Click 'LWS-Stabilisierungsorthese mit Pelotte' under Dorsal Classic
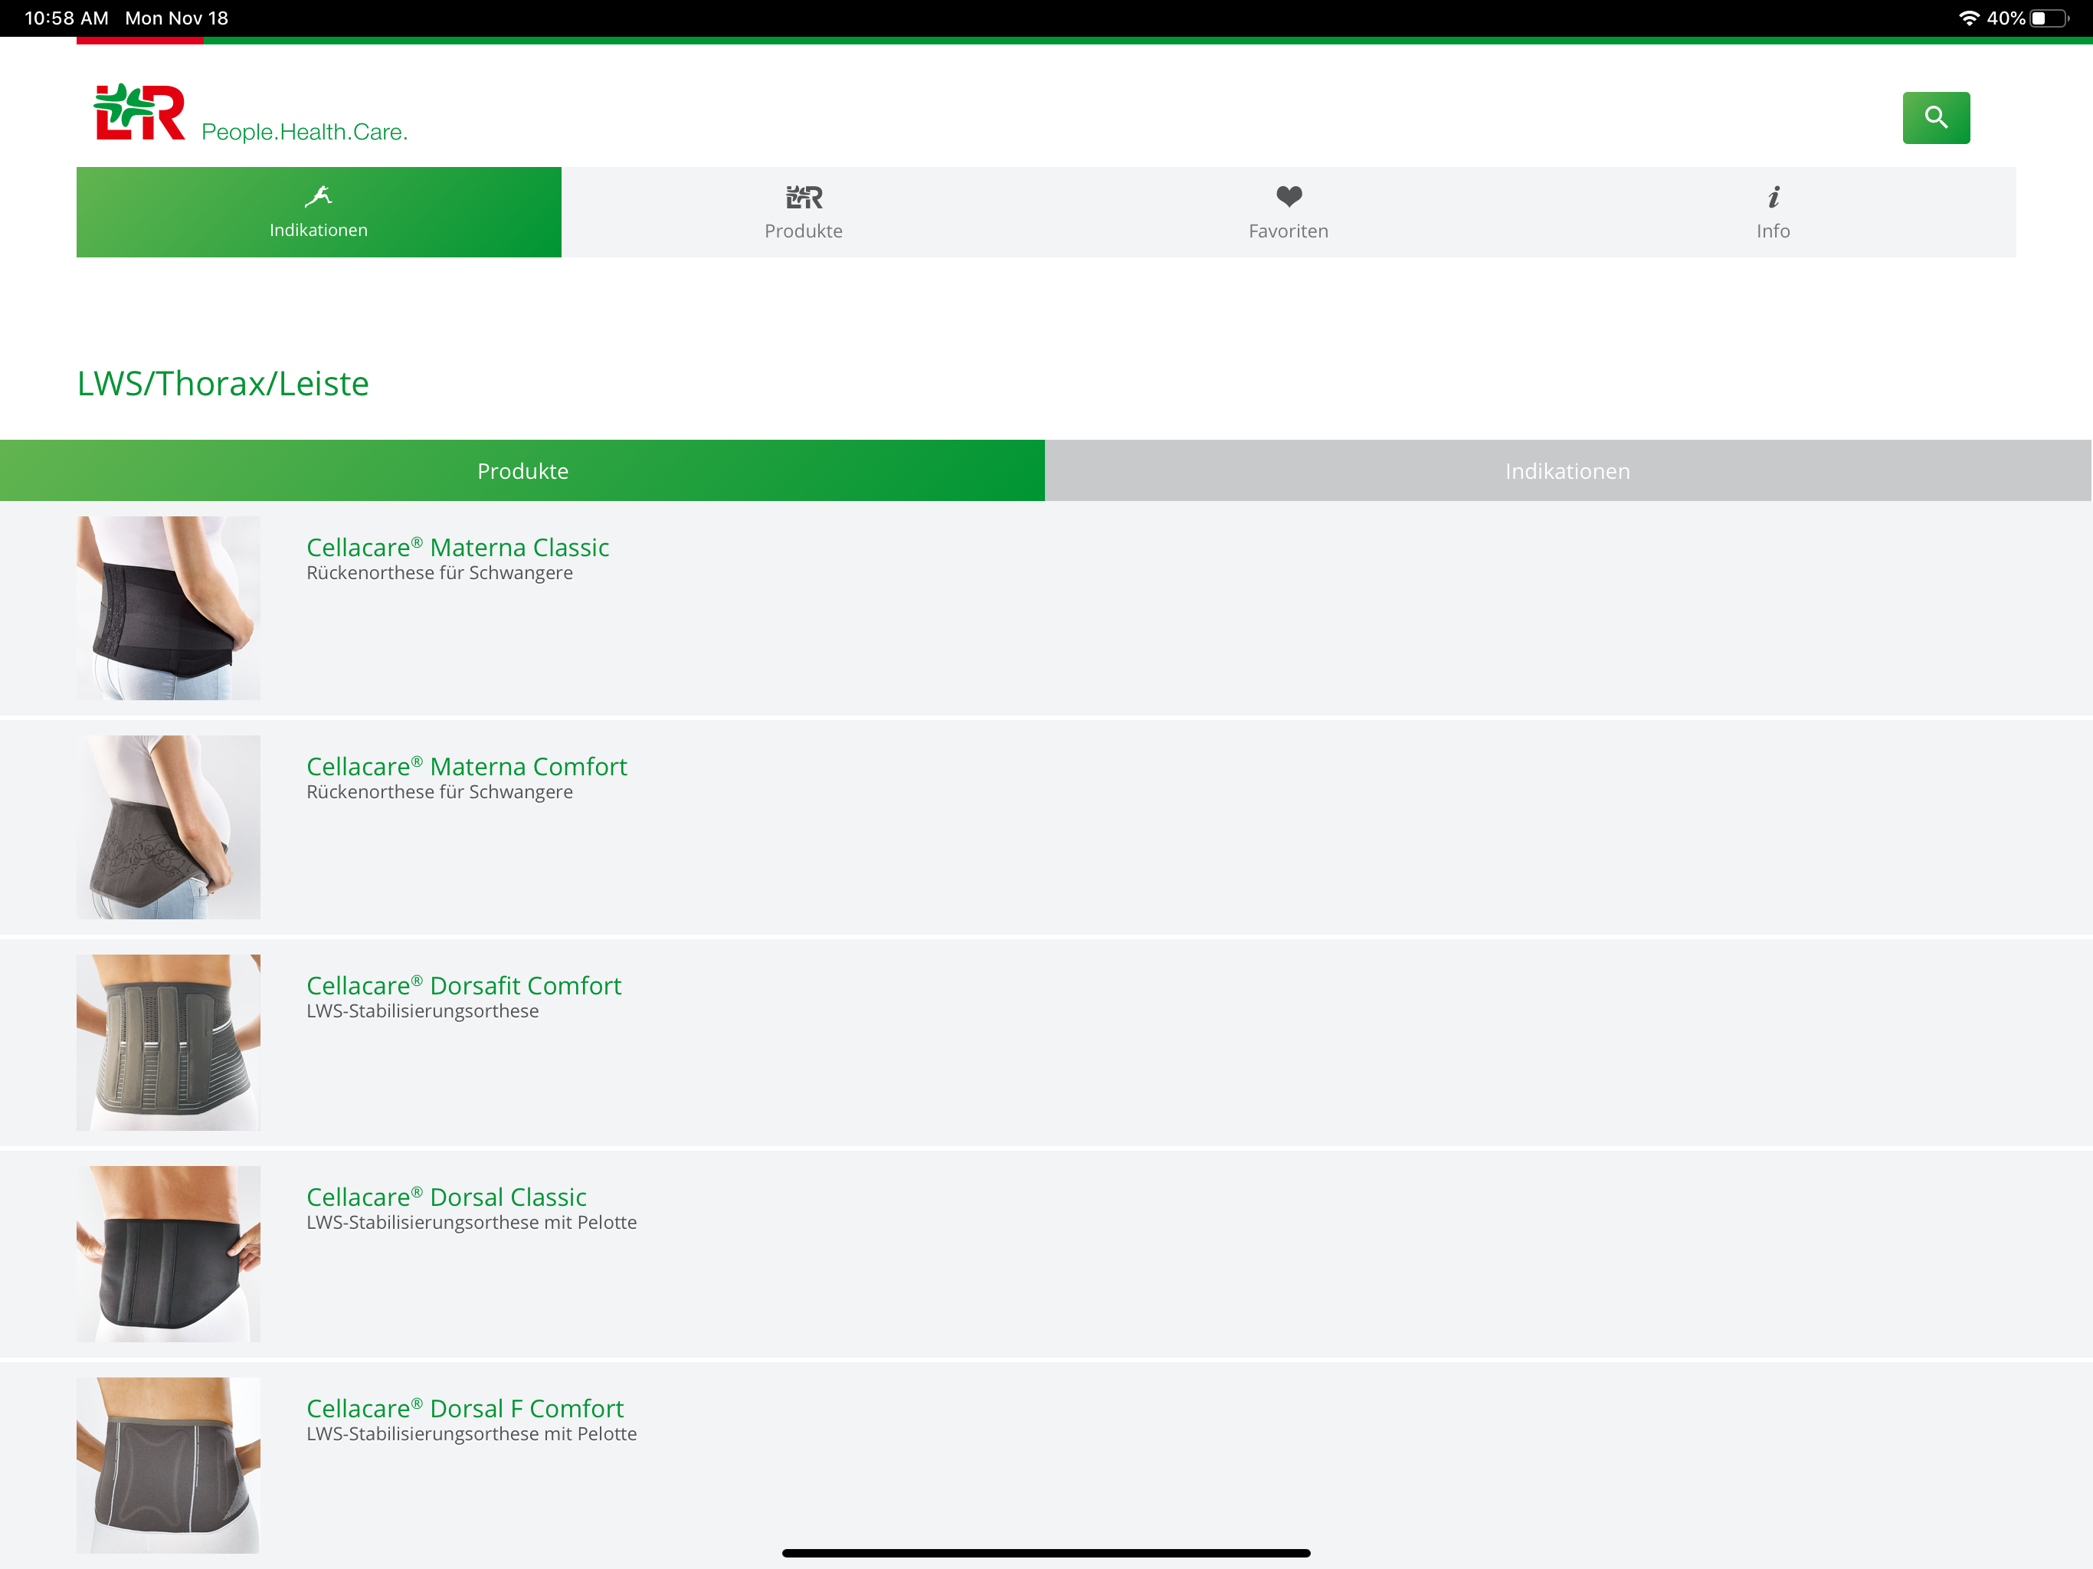This screenshot has width=2093, height=1569. (x=471, y=1223)
